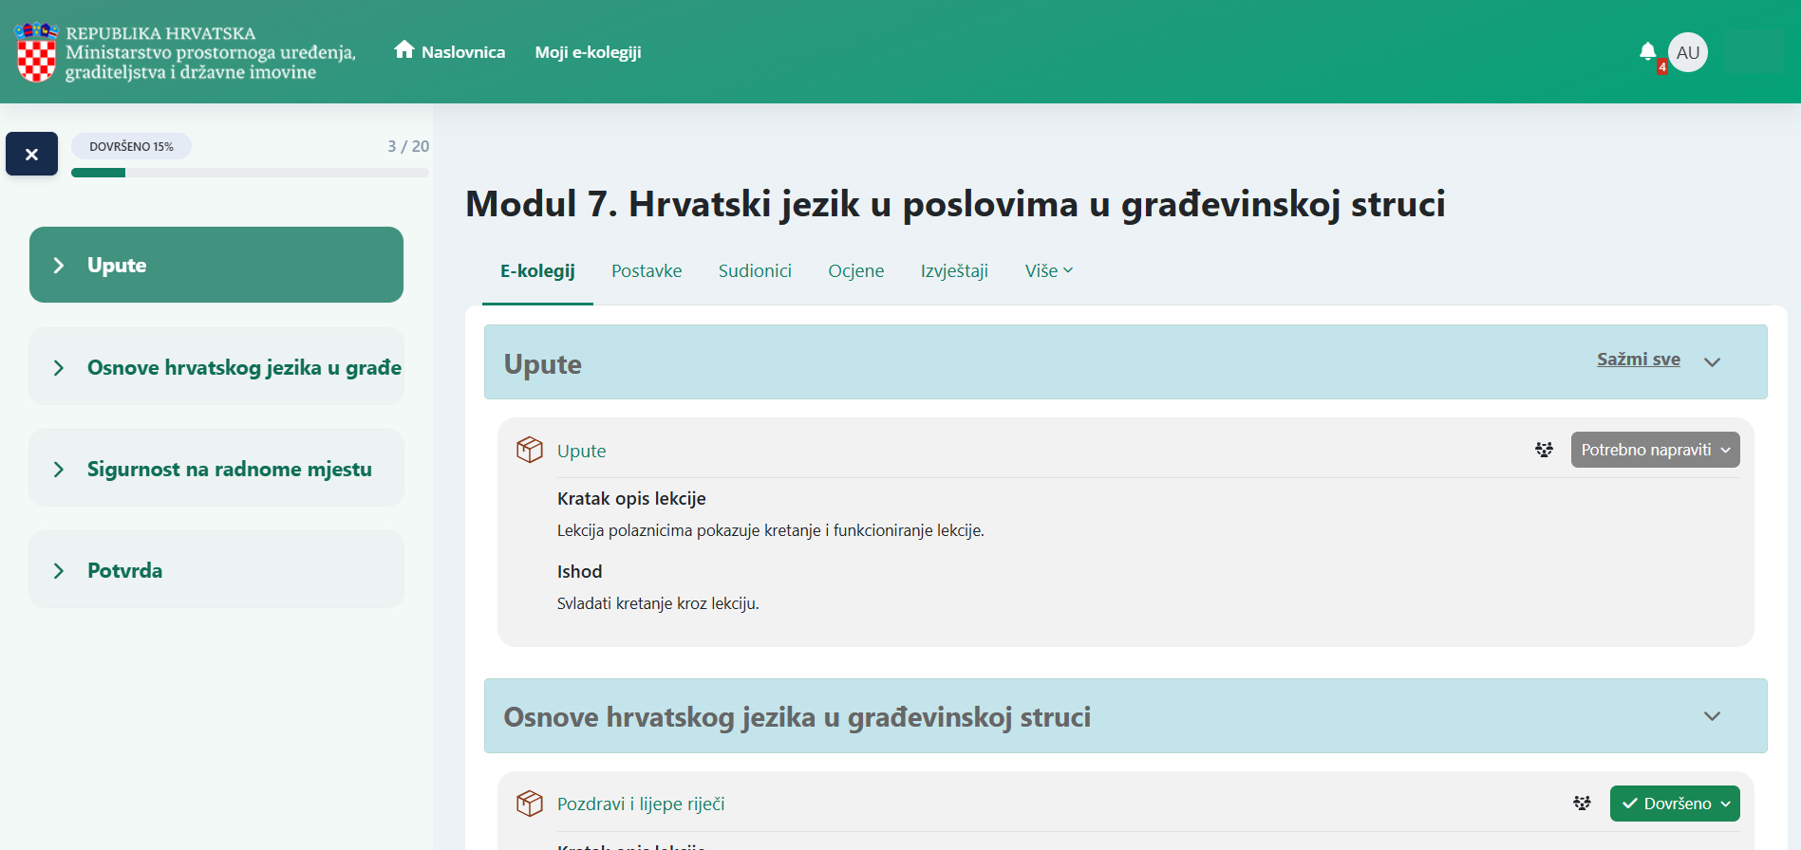The height and width of the screenshot is (850, 1801).
Task: Click the Modul 7 course title
Action: pyautogui.click(x=955, y=204)
